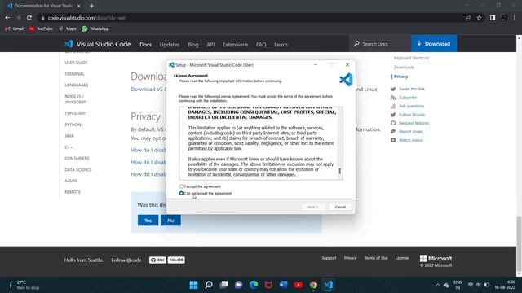Click browser back arrow
Image resolution: width=522 pixels, height=293 pixels.
pos(7,18)
